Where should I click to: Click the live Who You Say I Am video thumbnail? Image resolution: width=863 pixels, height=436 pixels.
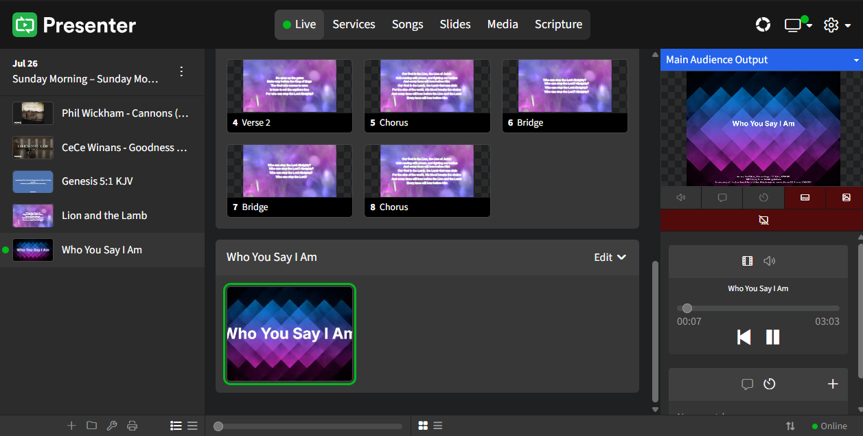coord(290,334)
